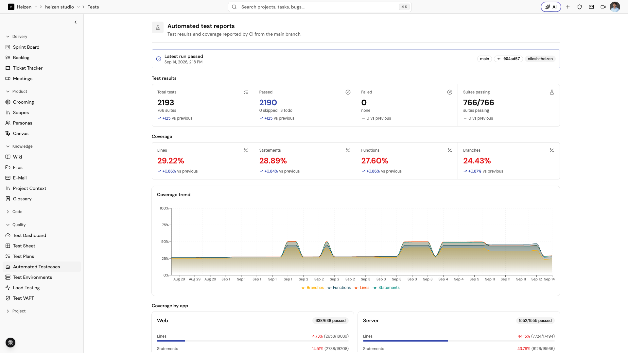Click the Latest run passed status icon
The width and height of the screenshot is (628, 353).
click(x=159, y=59)
